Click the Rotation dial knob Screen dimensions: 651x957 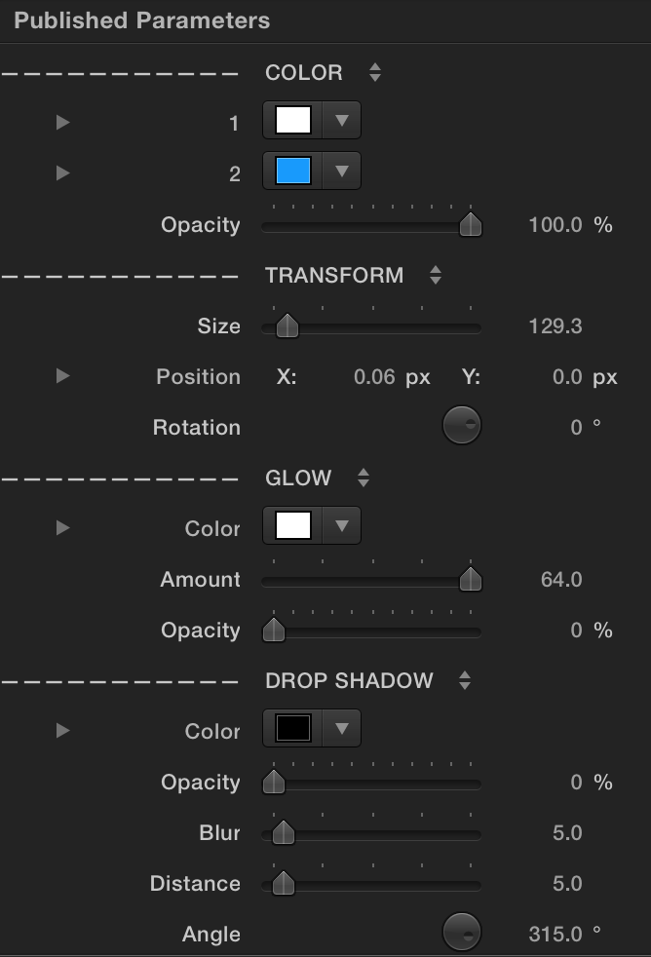[462, 425]
